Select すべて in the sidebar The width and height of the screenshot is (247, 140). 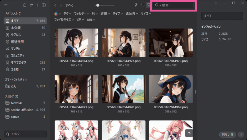coord(25,21)
